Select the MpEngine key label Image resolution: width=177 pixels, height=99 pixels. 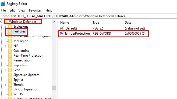point(21,41)
